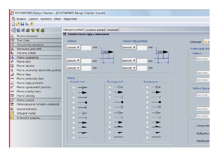
Task: Select the drawing document checks icon
Action: [x=27, y=30]
